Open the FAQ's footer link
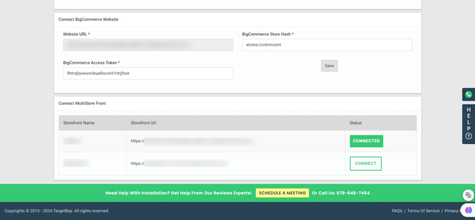This screenshot has height=220, width=475. point(397,211)
